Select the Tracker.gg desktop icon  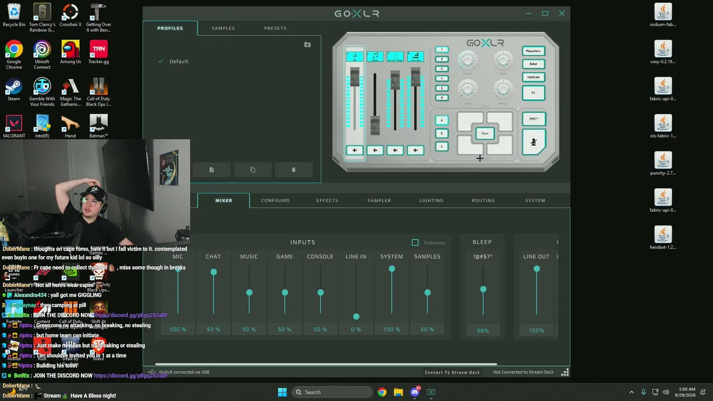pyautogui.click(x=99, y=52)
